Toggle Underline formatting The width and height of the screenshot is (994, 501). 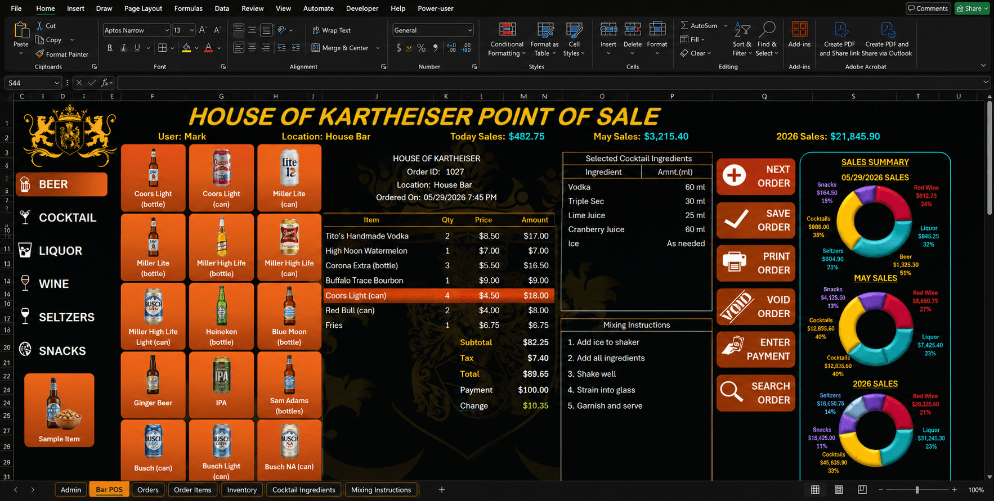click(x=137, y=48)
